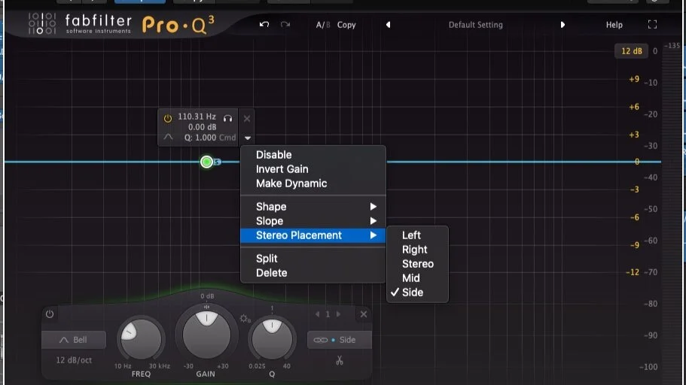Screen dimensions: 686x385
Task: Click the Q knob
Action: pos(272,339)
